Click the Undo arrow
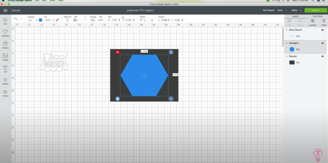Image resolution: width=328 pixels, height=163 pixels. click(x=15, y=19)
